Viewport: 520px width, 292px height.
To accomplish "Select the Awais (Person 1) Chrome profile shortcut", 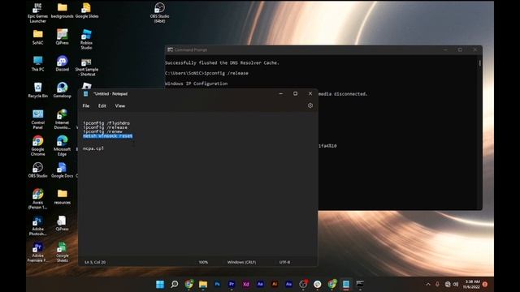I will pyautogui.click(x=37, y=199).
